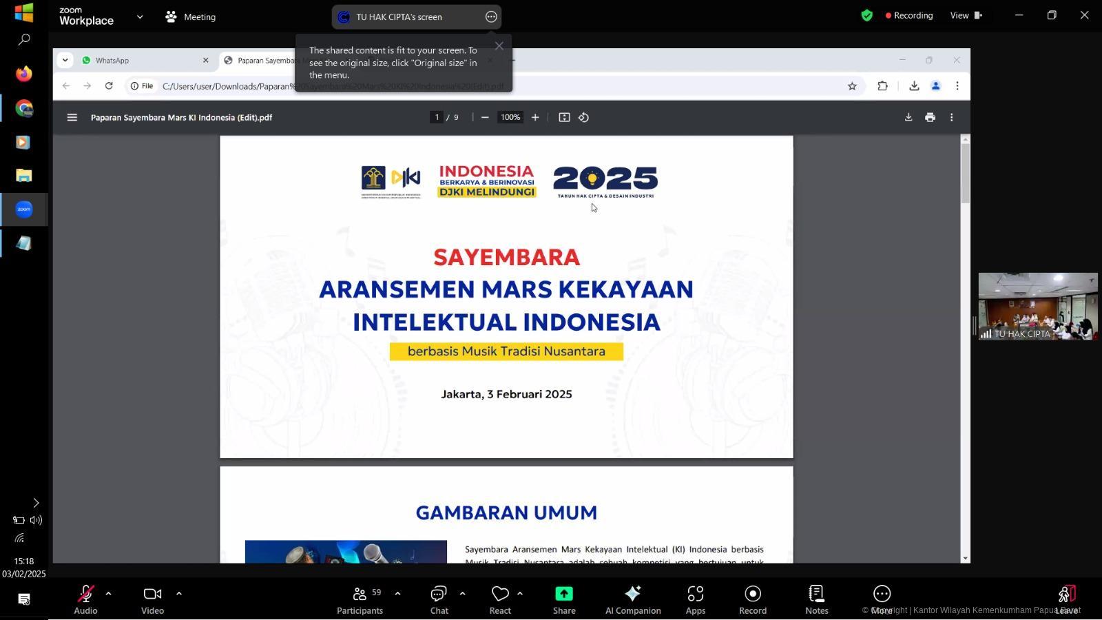Open the Zoom Apps panel
The height and width of the screenshot is (620, 1102).
tap(695, 599)
